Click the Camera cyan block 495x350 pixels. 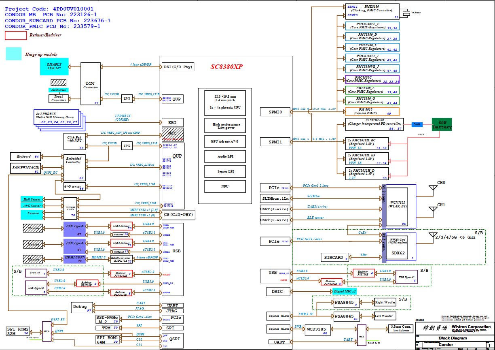[x=32, y=215]
